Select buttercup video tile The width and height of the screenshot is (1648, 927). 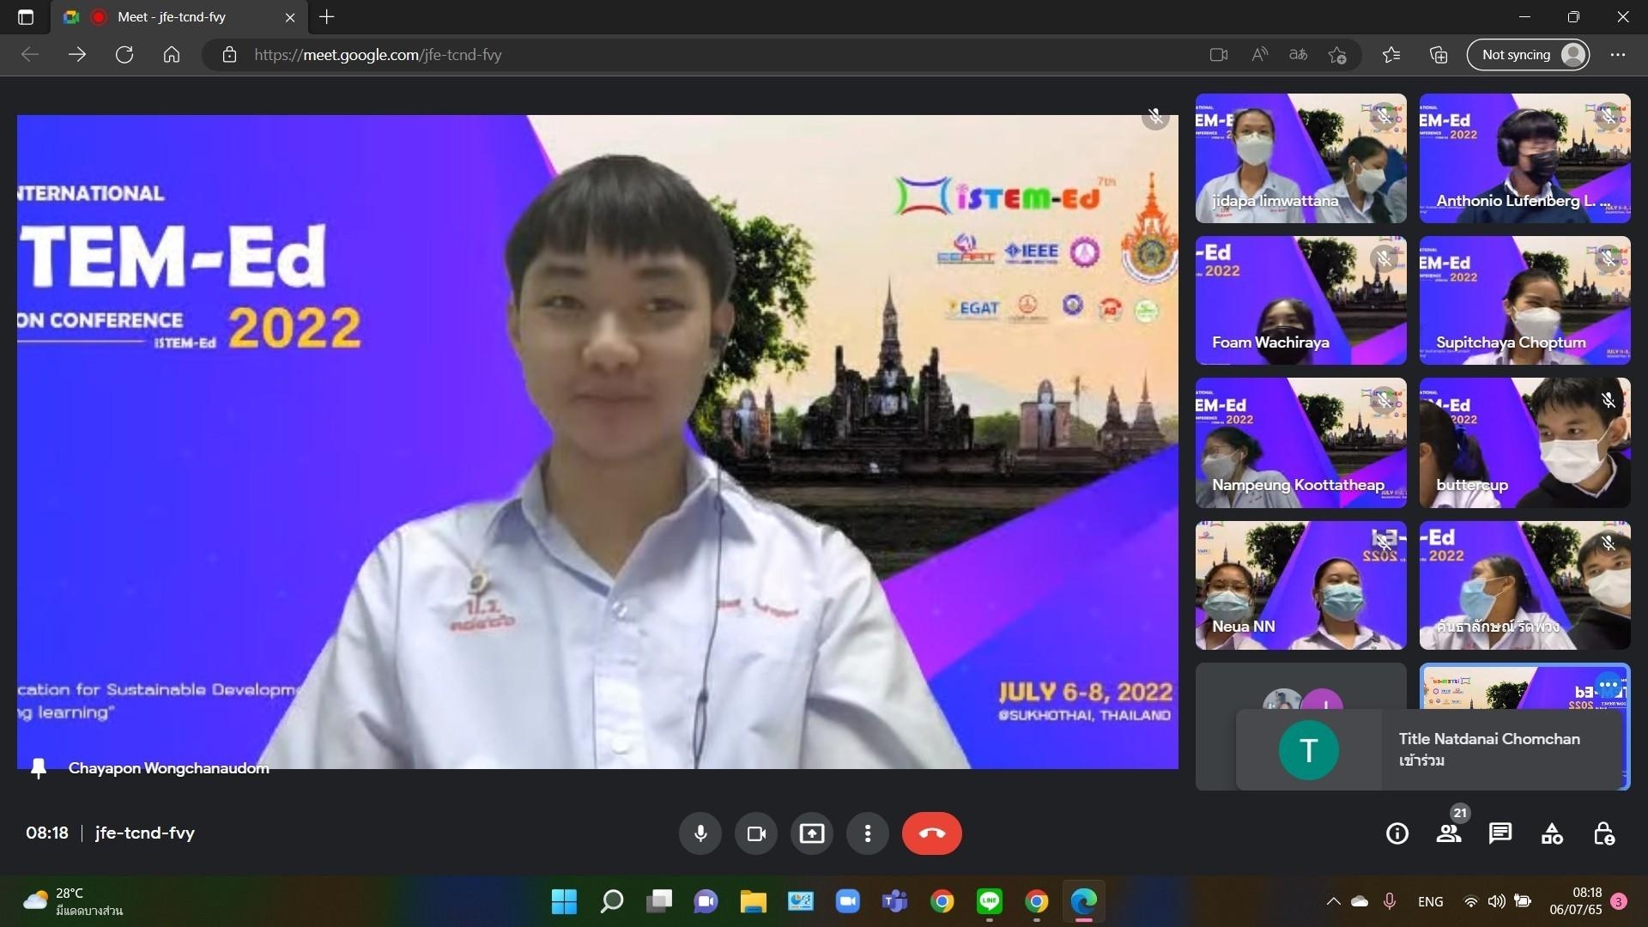(x=1524, y=443)
